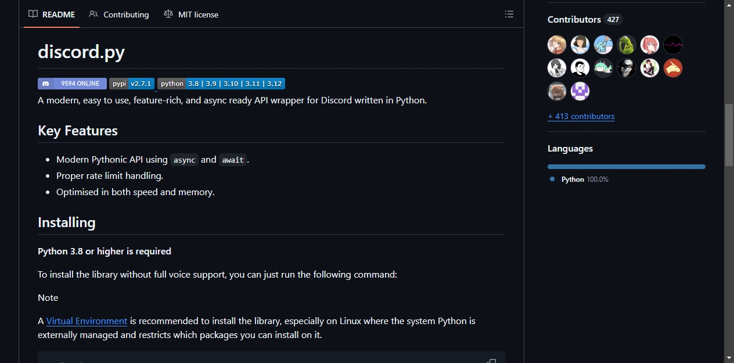The width and height of the screenshot is (734, 363).
Task: Click 'Optimised in both speed and memory.' bullet
Action: click(x=135, y=192)
